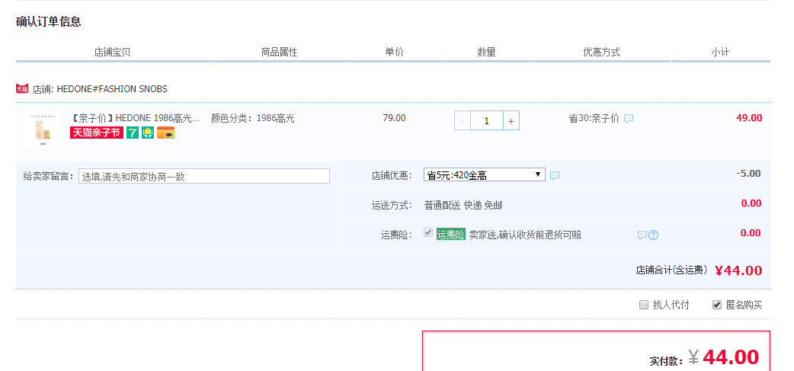The width and height of the screenshot is (794, 371).
Task: Click the discount amount -5.00
Action: pyautogui.click(x=748, y=174)
